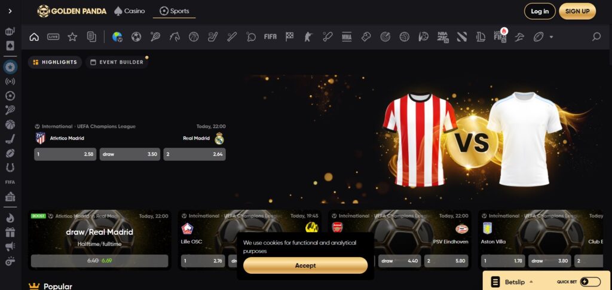This screenshot has width=612, height=290.
Task: Toggle the Quick Bet switch
Action: tap(590, 282)
